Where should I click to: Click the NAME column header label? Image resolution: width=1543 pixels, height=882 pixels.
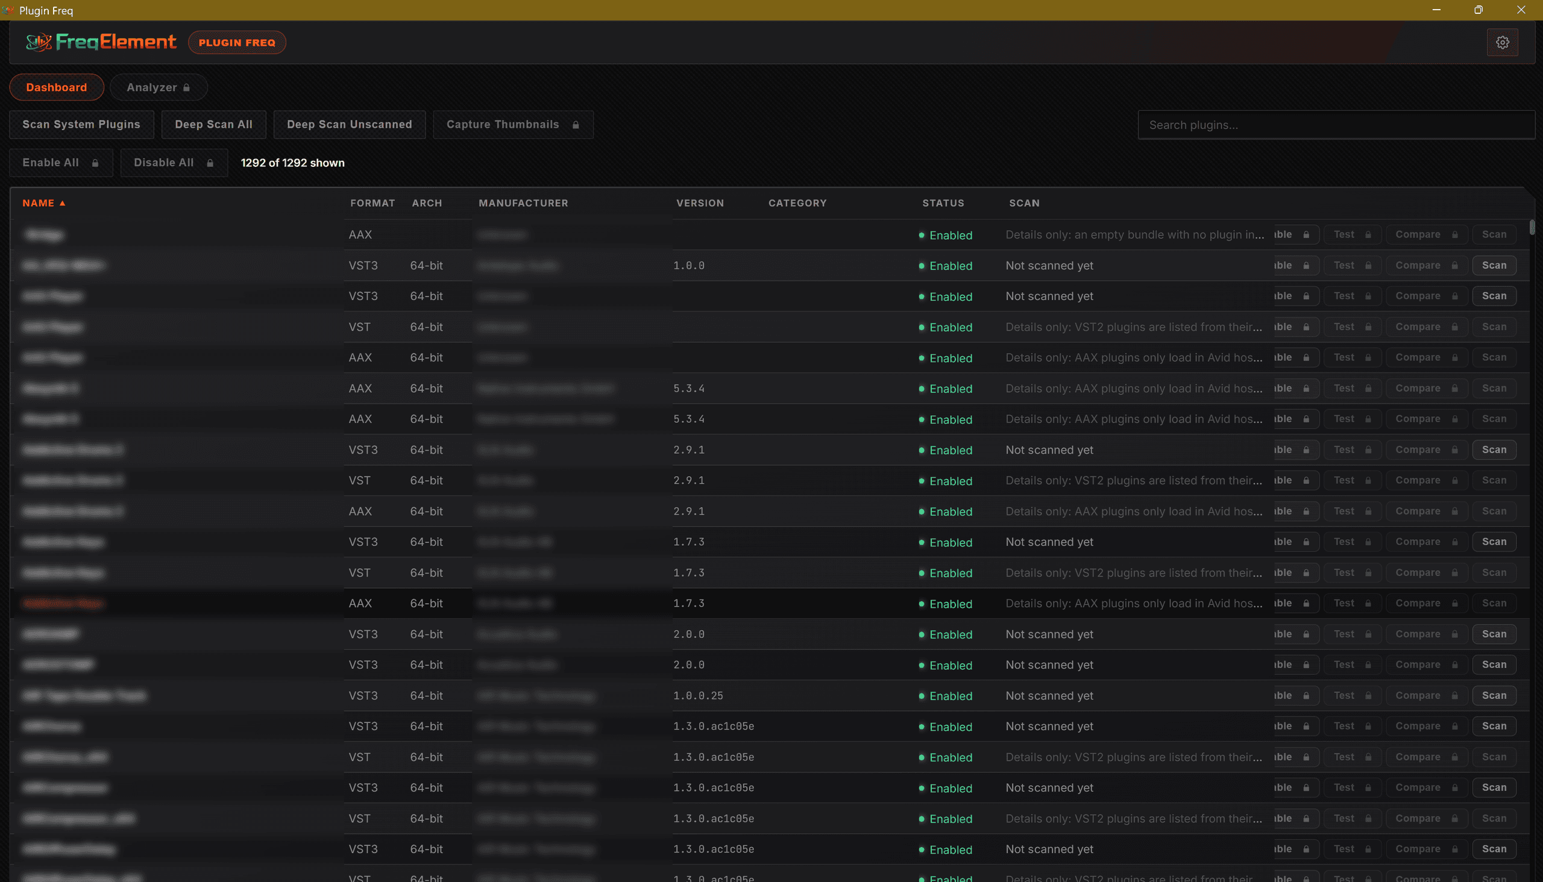pos(38,204)
